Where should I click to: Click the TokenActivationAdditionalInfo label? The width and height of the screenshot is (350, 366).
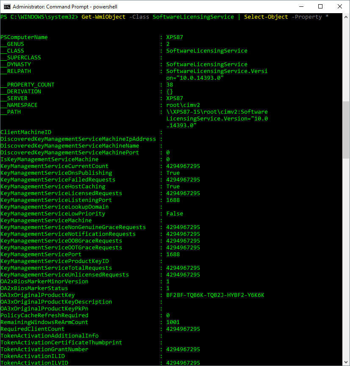coord(50,335)
